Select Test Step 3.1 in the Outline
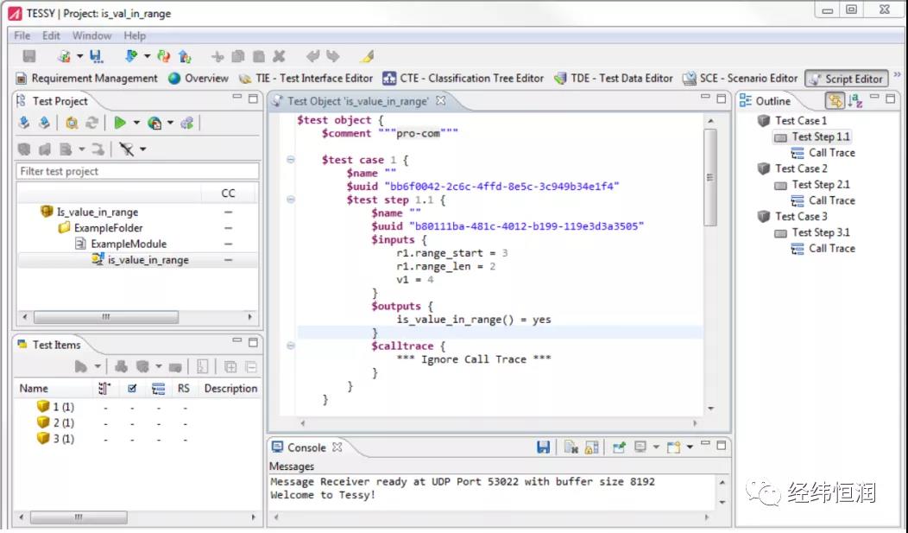This screenshot has width=908, height=533. [x=821, y=232]
